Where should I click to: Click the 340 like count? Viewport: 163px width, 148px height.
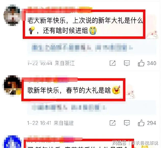pos(152,63)
